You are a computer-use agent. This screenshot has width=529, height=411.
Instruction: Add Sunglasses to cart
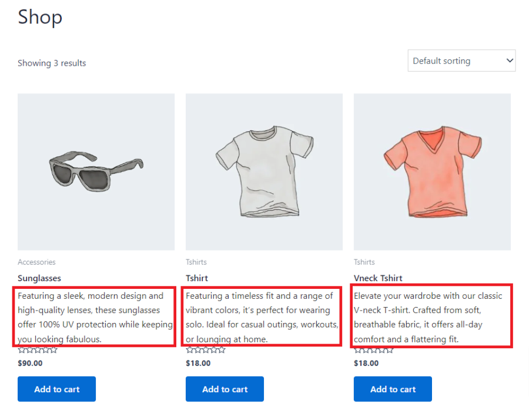[x=56, y=389]
